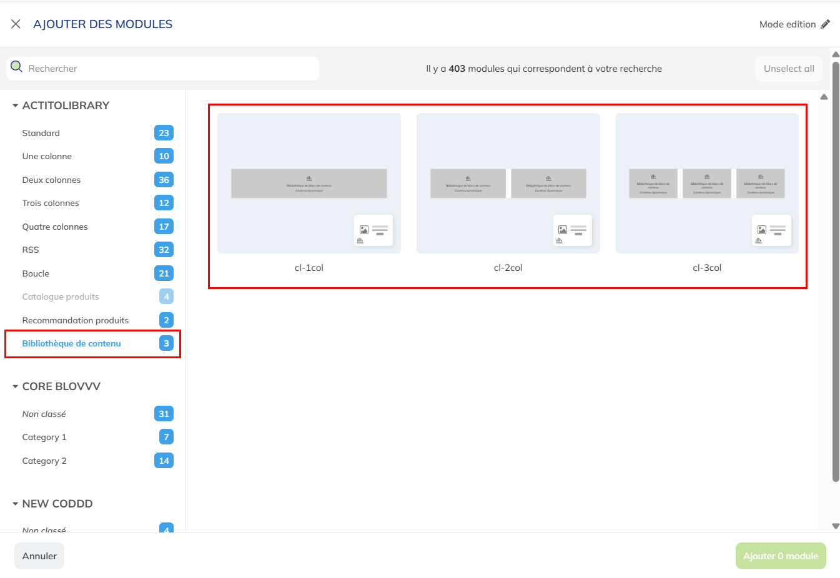Click the Unselect all button
Viewport: 840px width, 578px height.
coord(789,69)
